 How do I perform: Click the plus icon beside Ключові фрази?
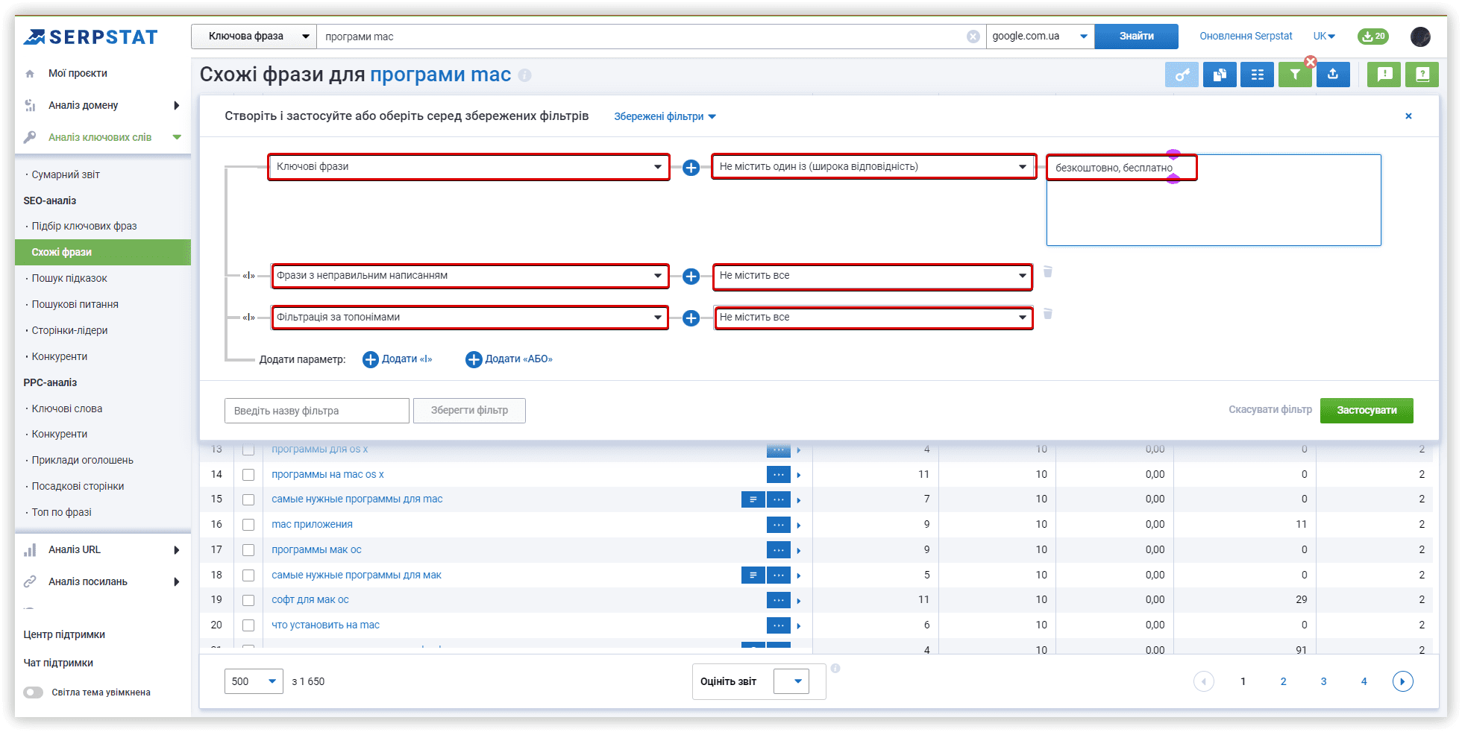click(x=691, y=168)
